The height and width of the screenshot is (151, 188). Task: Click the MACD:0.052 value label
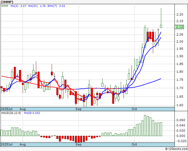coord(32,113)
